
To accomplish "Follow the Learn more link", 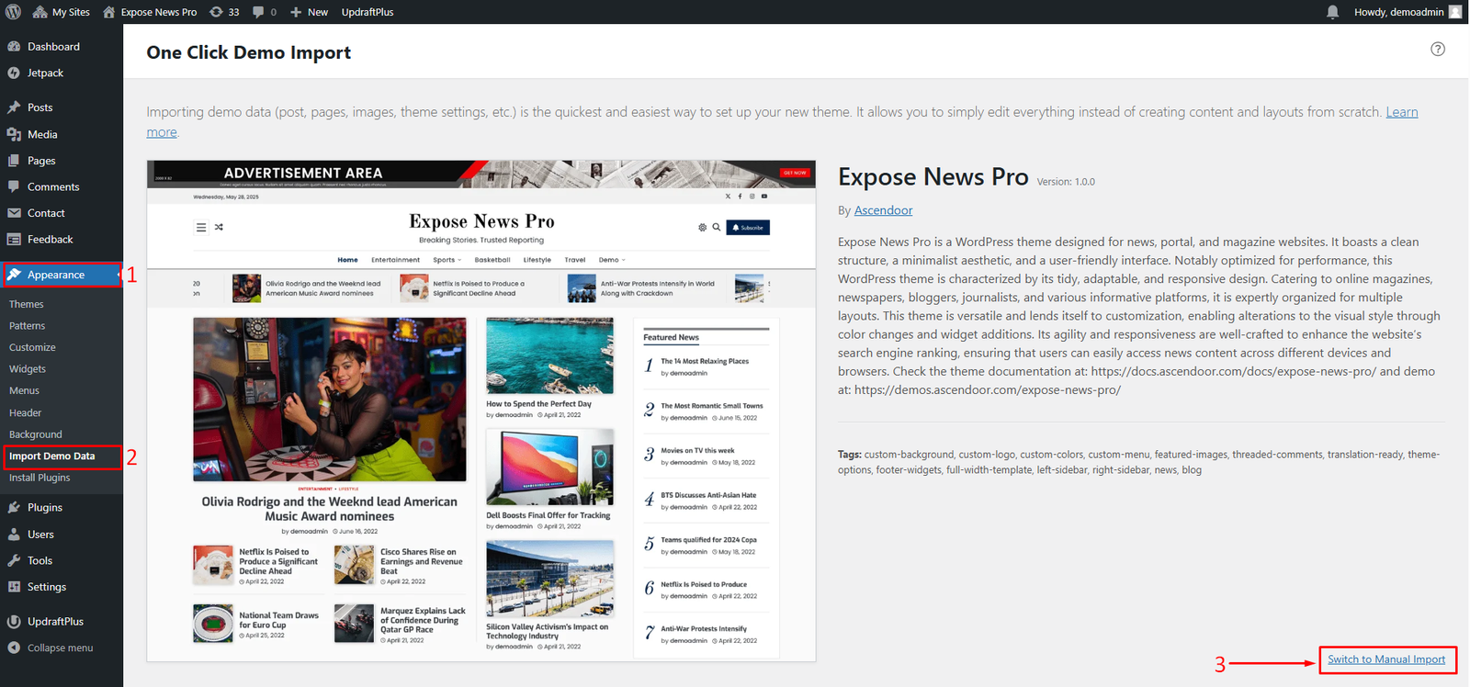I will pos(1402,112).
